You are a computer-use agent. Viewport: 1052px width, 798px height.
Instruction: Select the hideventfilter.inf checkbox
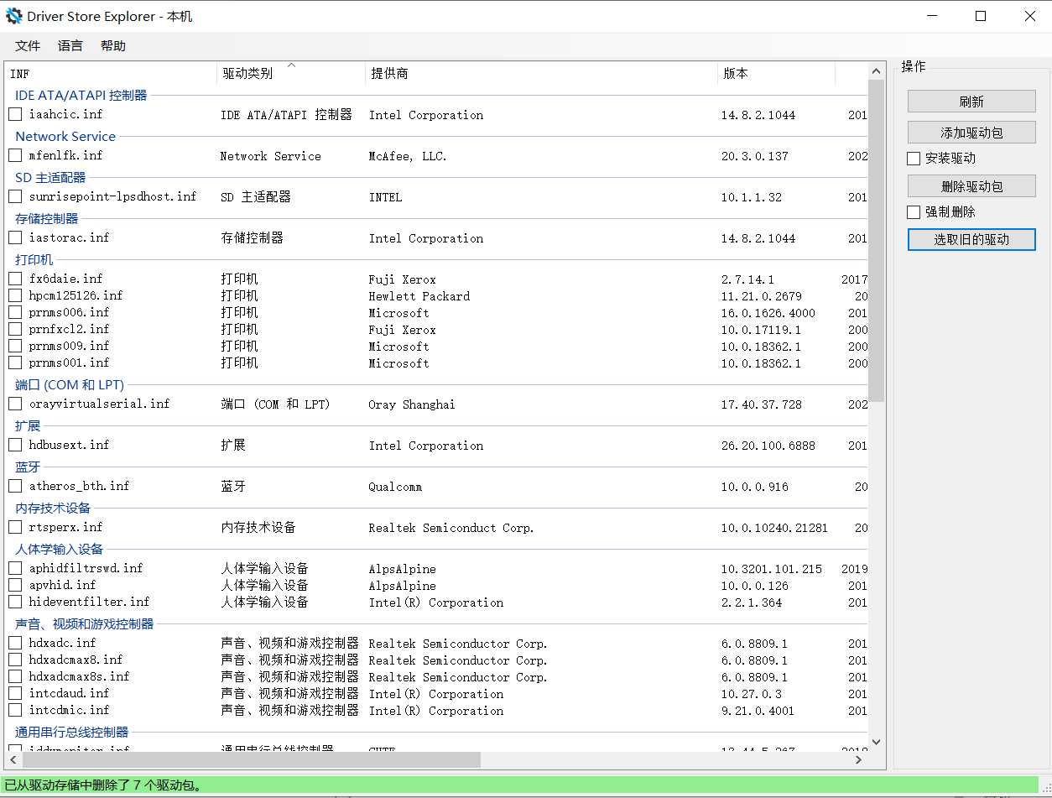(x=15, y=602)
